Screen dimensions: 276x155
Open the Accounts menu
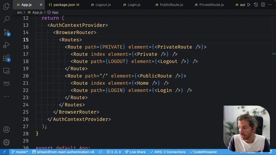click(x=6, y=130)
